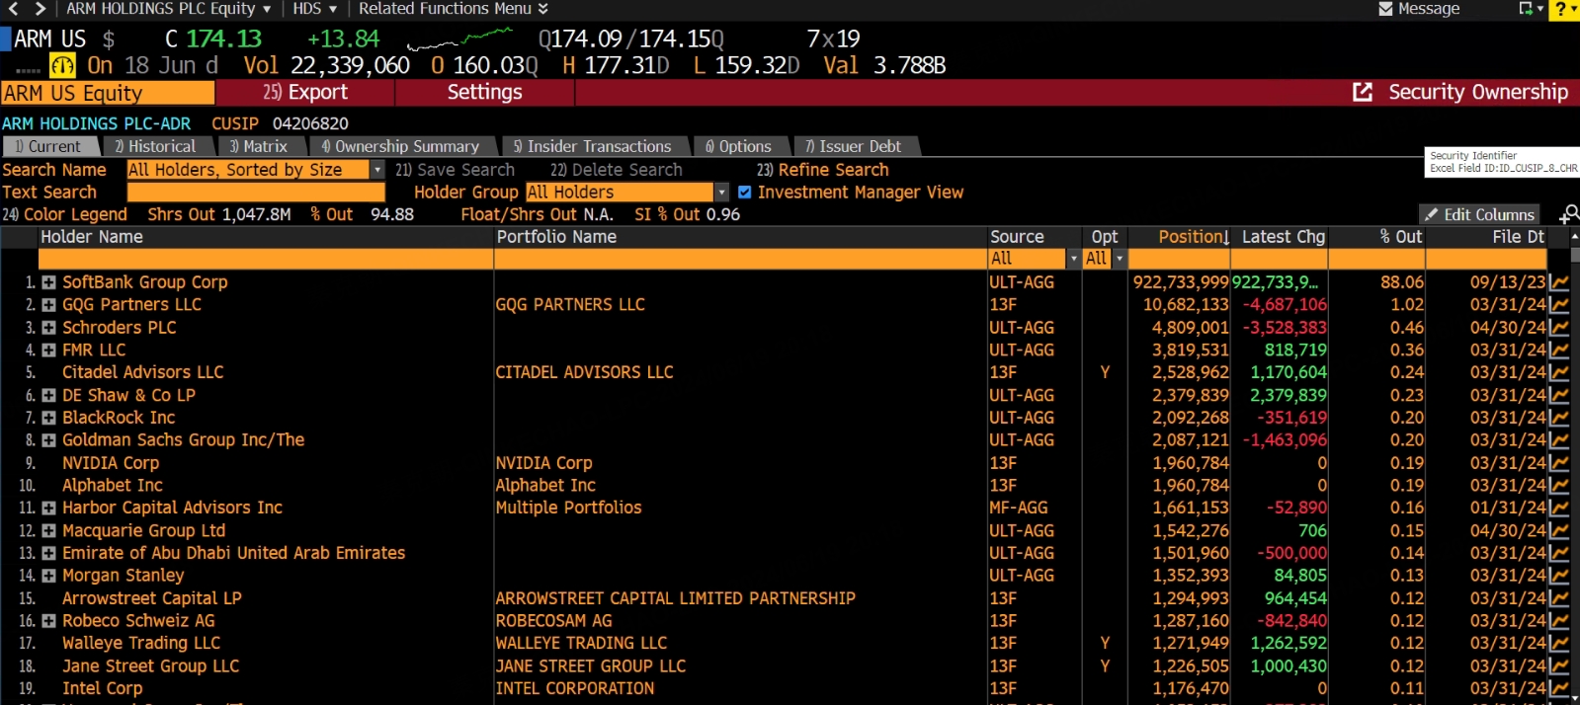1580x705 pixels.
Task: Open the HDS function dropdown
Action: 315,9
